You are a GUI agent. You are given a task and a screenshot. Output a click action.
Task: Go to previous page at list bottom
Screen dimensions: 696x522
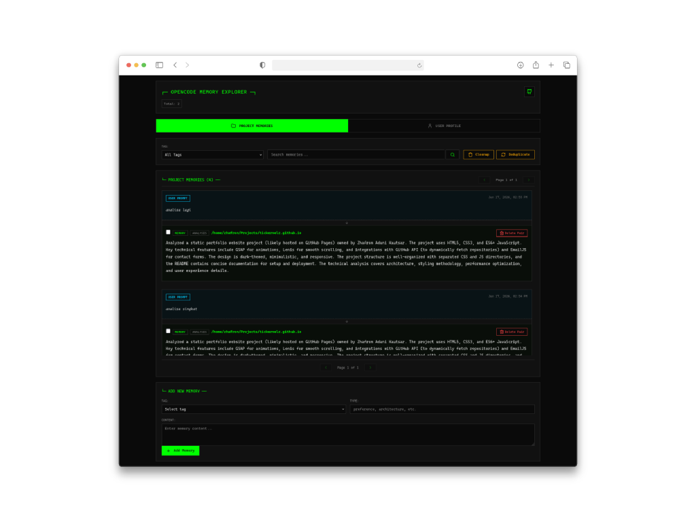pyautogui.click(x=326, y=368)
